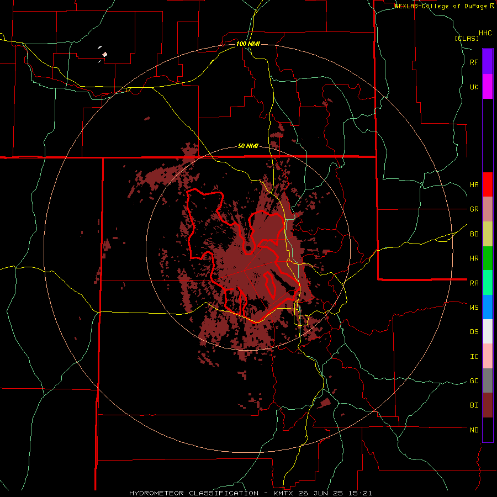497x497 pixels.
Task: Click the Hydrometeor Classification KMTX timestamp caption
Action: [x=250, y=493]
